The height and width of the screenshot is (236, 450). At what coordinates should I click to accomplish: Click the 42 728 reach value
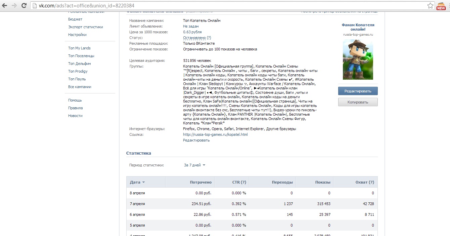368,204
